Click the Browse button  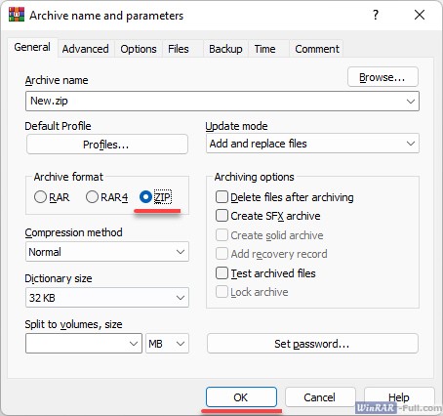pyautogui.click(x=383, y=77)
